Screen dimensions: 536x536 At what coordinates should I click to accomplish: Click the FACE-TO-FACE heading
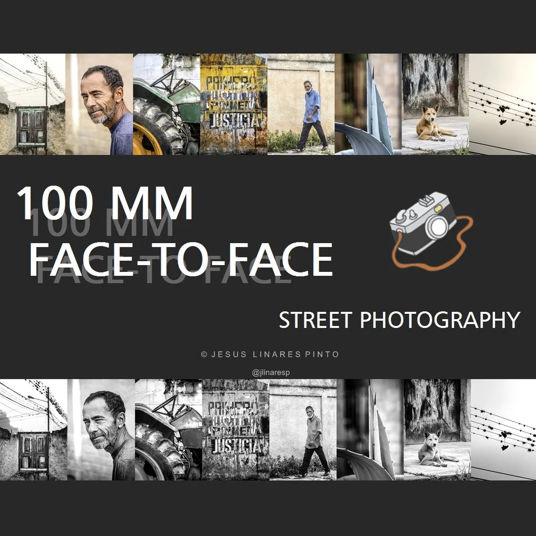(x=181, y=259)
